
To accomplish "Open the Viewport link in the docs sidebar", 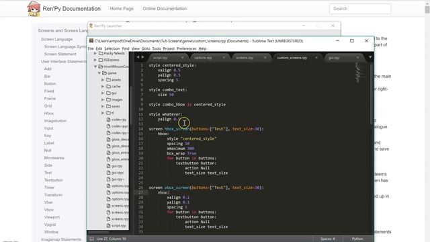I will [x=52, y=217].
